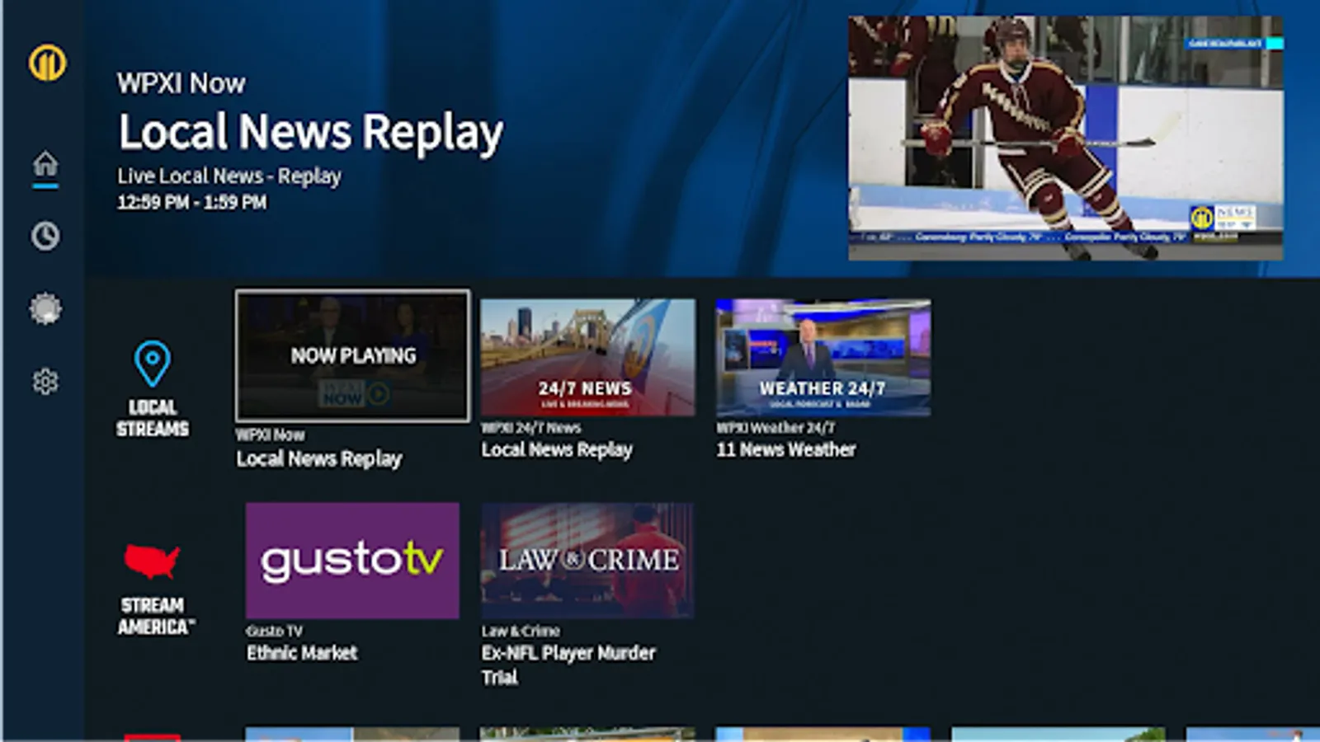Open the settings gear icon
This screenshot has width=1320, height=742.
pyautogui.click(x=45, y=381)
